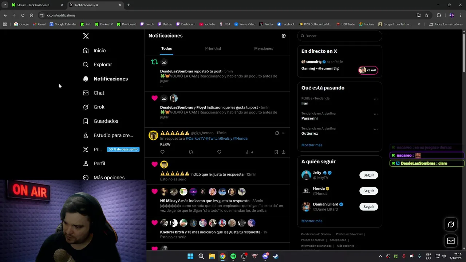
Task: Click summit1g live host name
Action: tap(314, 62)
